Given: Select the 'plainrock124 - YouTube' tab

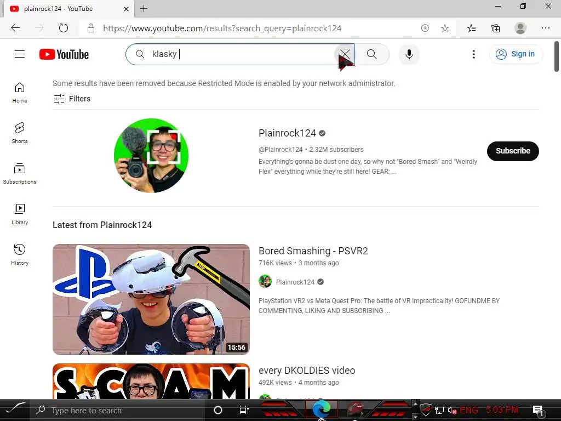Looking at the screenshot, I should pyautogui.click(x=68, y=9).
